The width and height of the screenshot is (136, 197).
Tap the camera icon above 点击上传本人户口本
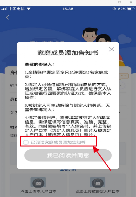pos(38,183)
